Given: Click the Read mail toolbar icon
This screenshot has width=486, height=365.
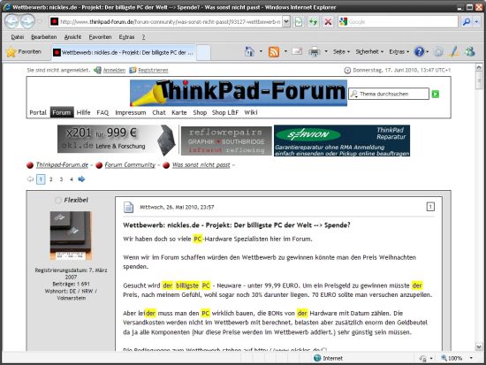Looking at the screenshot, I should click(297, 52).
